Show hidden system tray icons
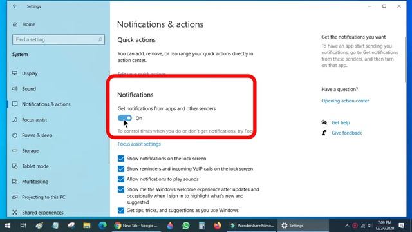The width and height of the screenshot is (412, 232). [347, 226]
